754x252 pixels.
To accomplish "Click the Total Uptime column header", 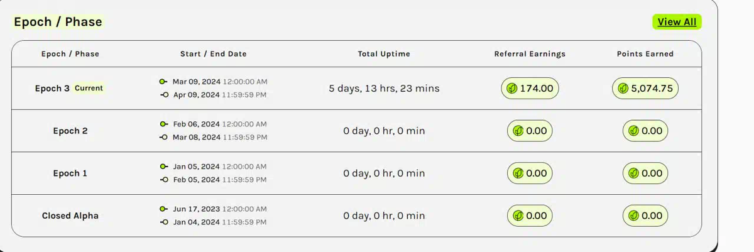I will [384, 54].
